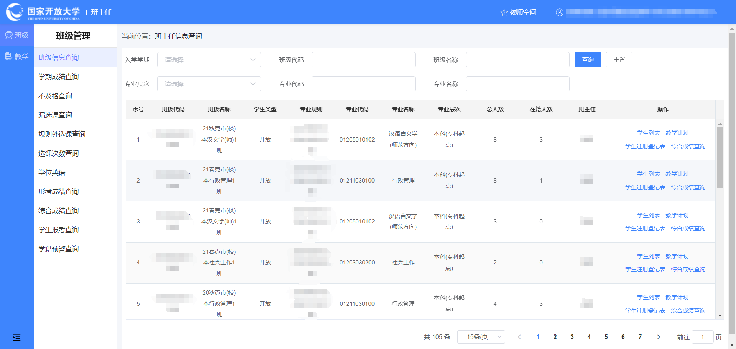
Task: Click the 国家开放大学 logo
Action: (x=43, y=12)
